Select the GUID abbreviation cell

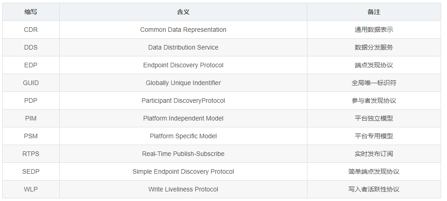(31, 83)
